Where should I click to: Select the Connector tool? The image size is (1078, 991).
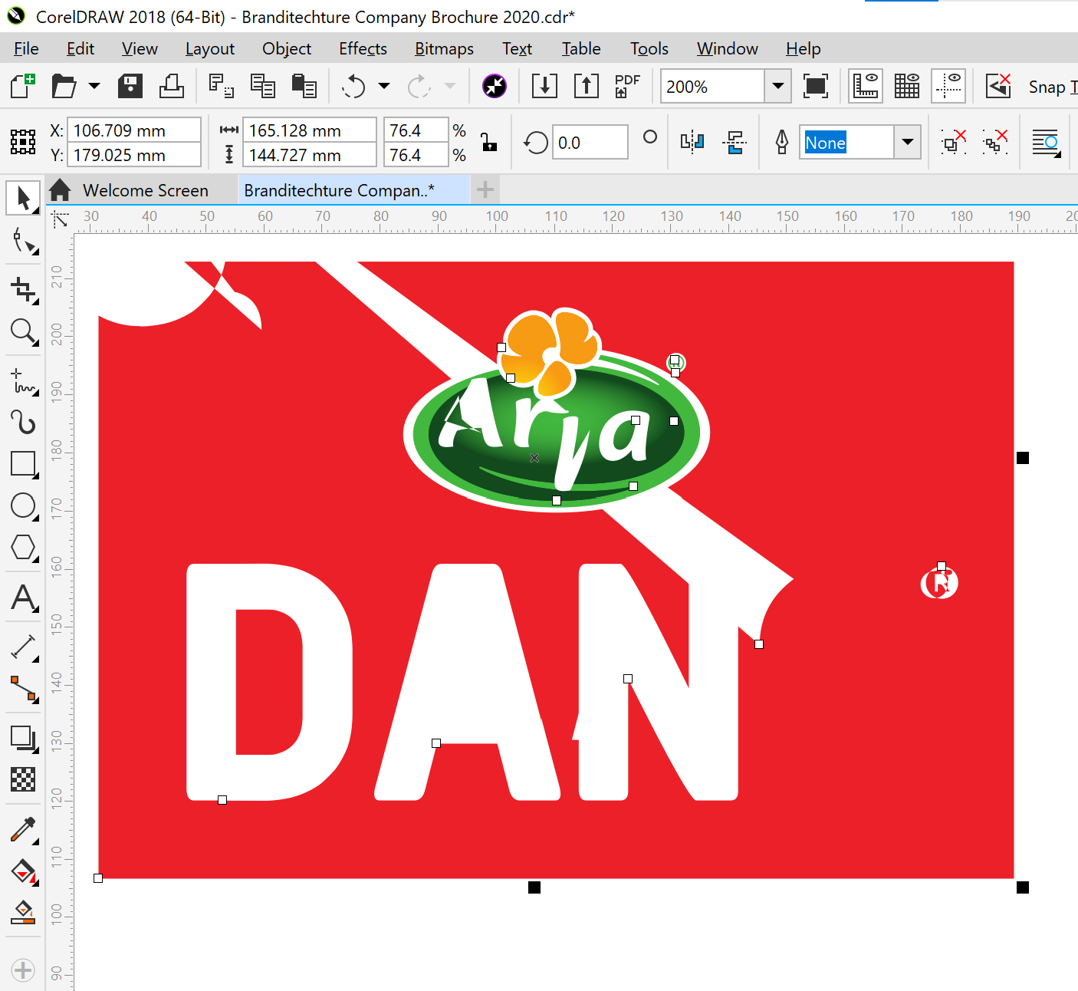click(23, 689)
